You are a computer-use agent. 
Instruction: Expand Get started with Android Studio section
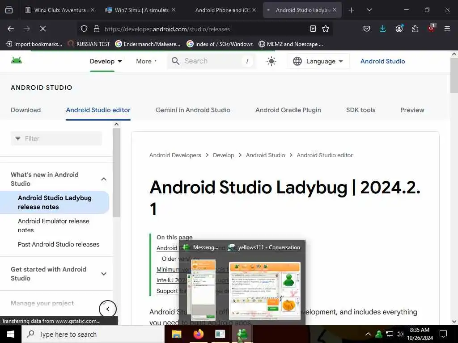point(104,274)
